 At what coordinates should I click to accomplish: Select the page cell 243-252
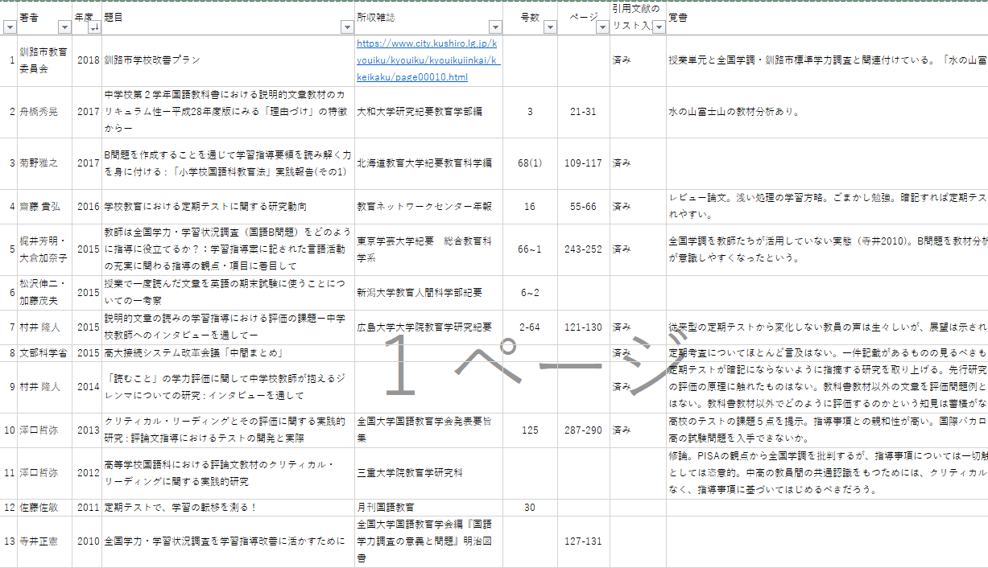click(584, 249)
